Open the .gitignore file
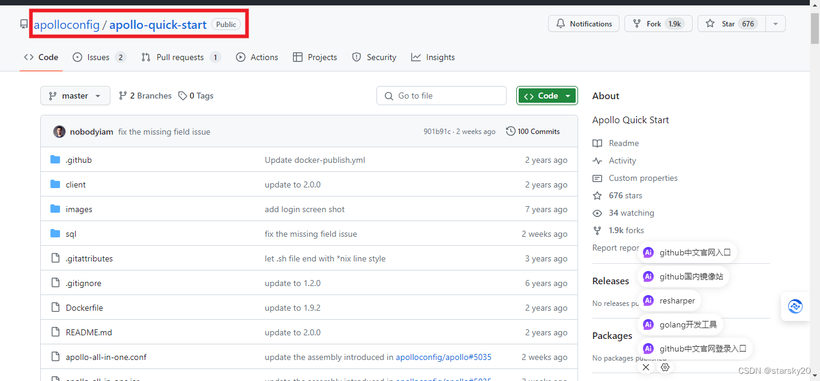 coord(83,283)
